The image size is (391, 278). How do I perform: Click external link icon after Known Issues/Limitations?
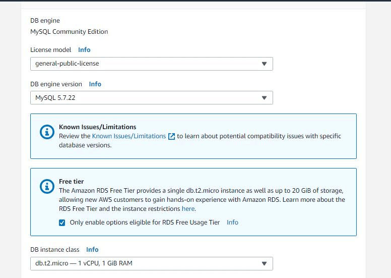coord(171,136)
